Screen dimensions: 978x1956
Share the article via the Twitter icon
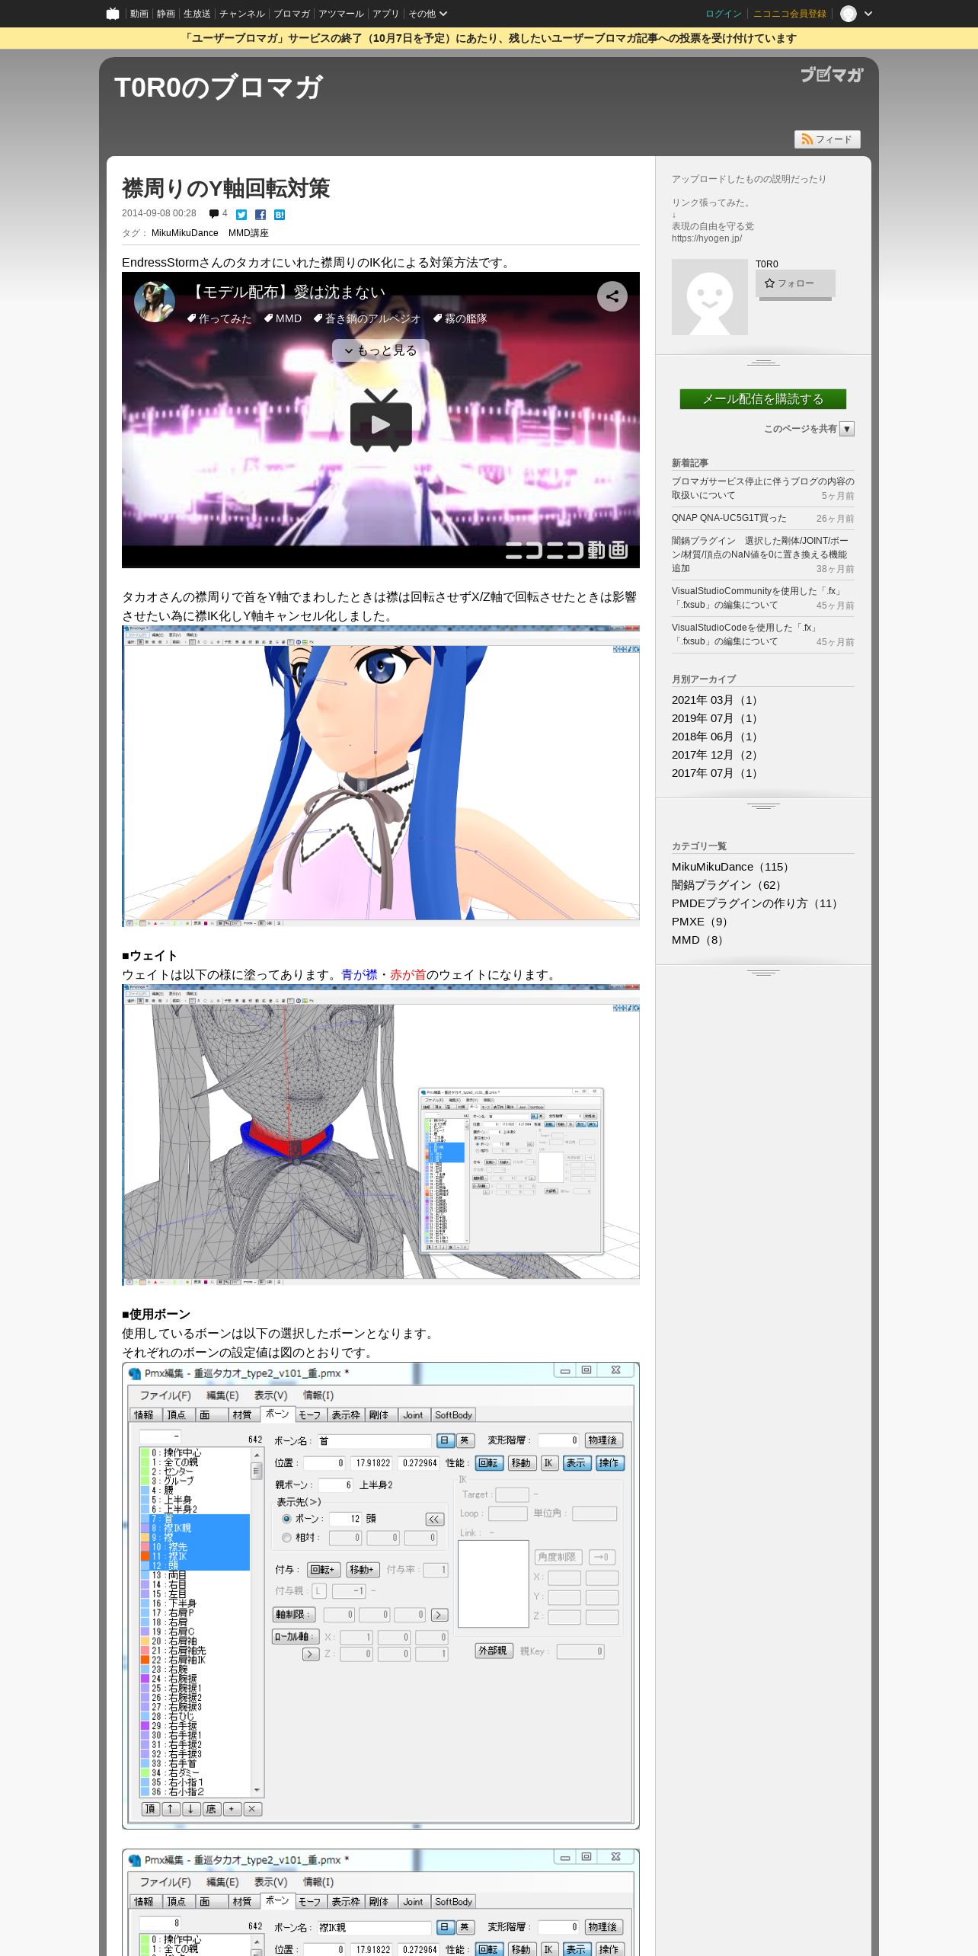241,215
